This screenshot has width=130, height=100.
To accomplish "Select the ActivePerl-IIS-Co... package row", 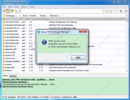I will [x=64, y=28].
